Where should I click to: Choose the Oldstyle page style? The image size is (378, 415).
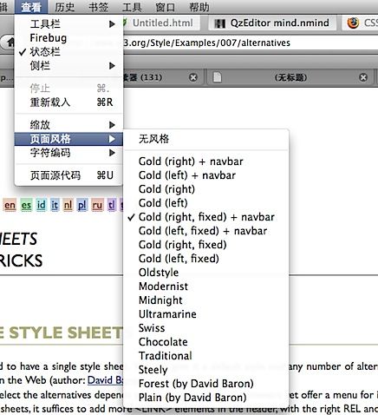point(205,273)
